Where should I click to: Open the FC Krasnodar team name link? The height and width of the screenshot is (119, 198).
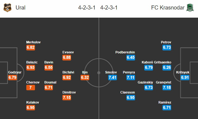(x=168, y=8)
